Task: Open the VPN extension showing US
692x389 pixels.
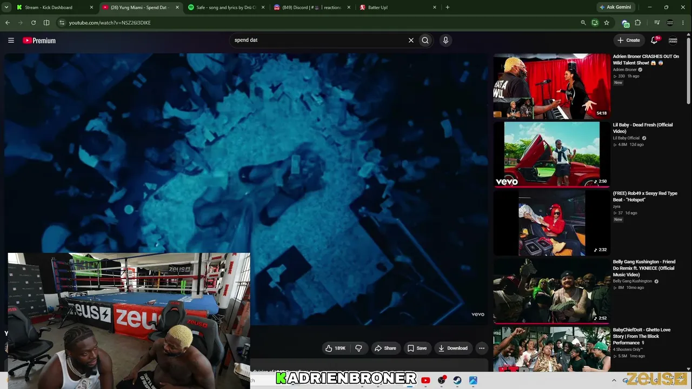Action: pyautogui.click(x=626, y=23)
